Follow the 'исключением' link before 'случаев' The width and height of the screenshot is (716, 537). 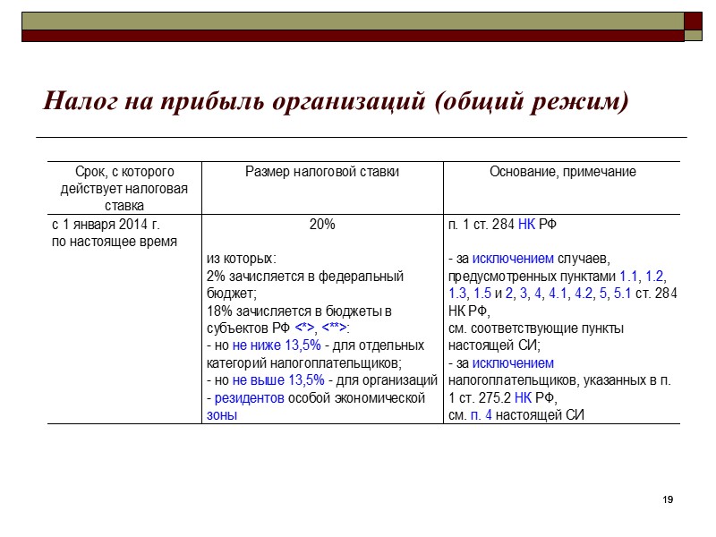pyautogui.click(x=513, y=259)
